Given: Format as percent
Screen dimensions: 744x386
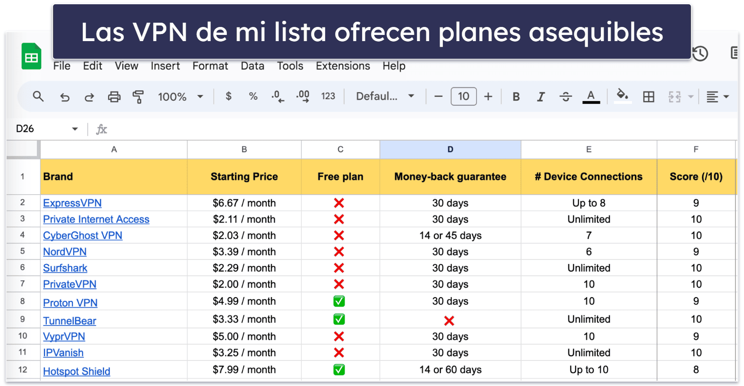Looking at the screenshot, I should pos(253,96).
